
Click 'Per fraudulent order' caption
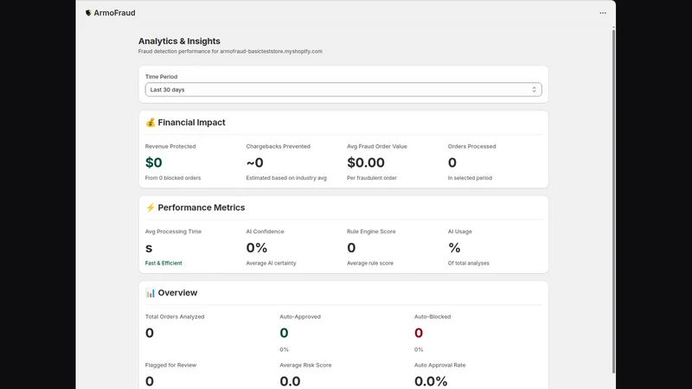[372, 178]
